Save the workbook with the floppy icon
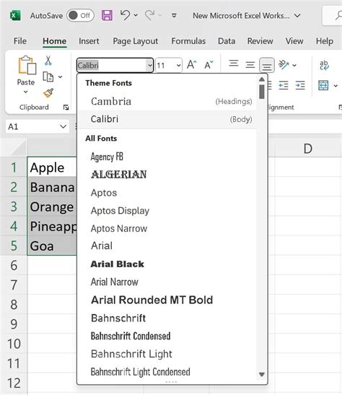This screenshot has width=342, height=395. click(108, 16)
